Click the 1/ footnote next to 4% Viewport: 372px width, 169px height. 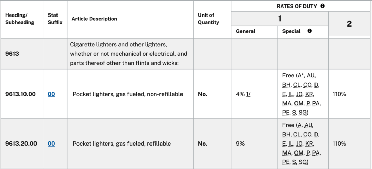tap(249, 94)
